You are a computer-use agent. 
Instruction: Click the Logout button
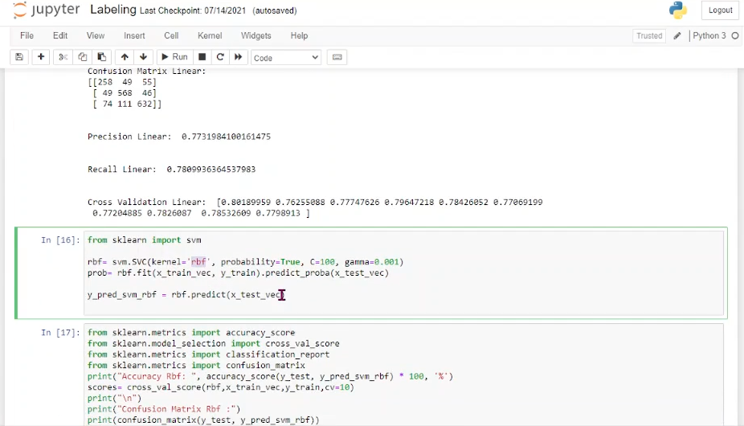pyautogui.click(x=720, y=10)
